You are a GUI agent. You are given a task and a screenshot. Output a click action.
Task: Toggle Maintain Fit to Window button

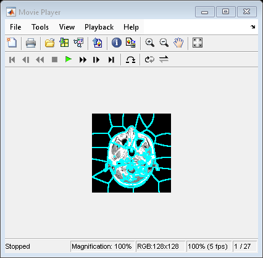pyautogui.click(x=198, y=43)
